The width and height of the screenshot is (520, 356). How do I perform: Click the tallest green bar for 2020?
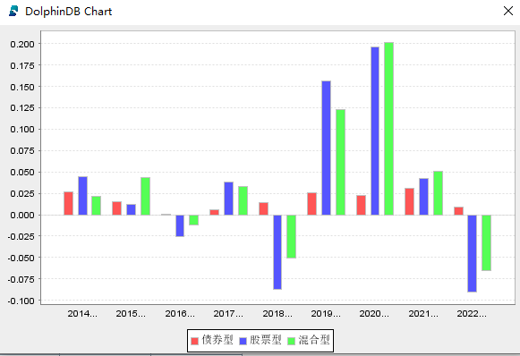(x=389, y=129)
